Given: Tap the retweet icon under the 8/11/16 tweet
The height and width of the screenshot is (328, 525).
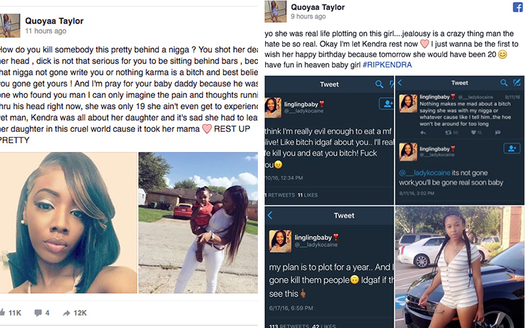Looking at the screenshot, I should (448, 133).
